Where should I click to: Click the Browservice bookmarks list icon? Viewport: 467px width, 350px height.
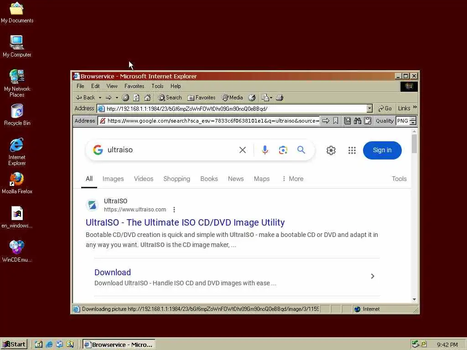point(347,121)
